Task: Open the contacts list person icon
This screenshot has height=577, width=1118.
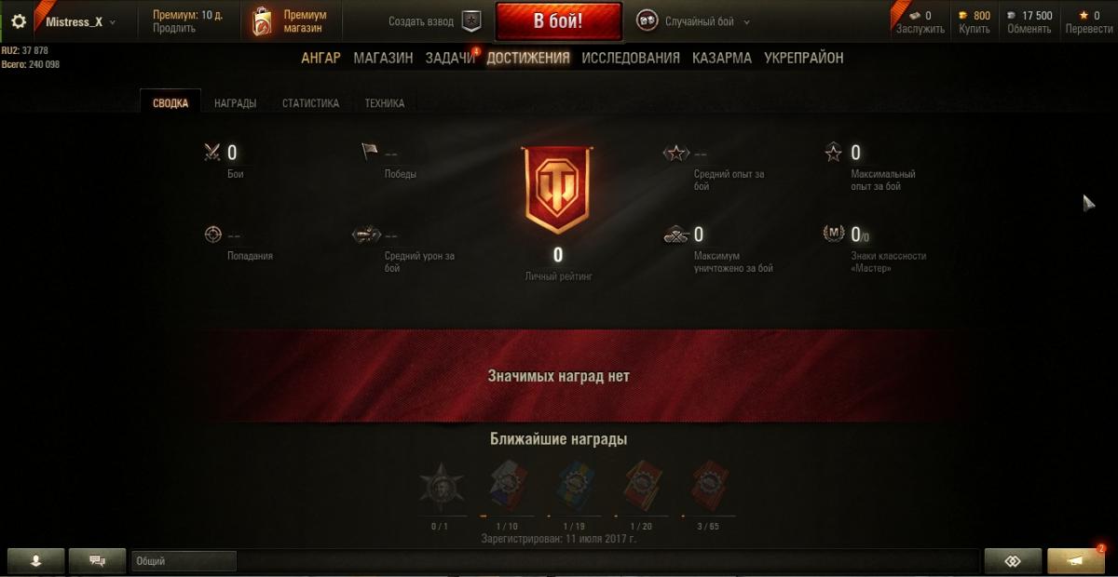Action: [x=35, y=561]
